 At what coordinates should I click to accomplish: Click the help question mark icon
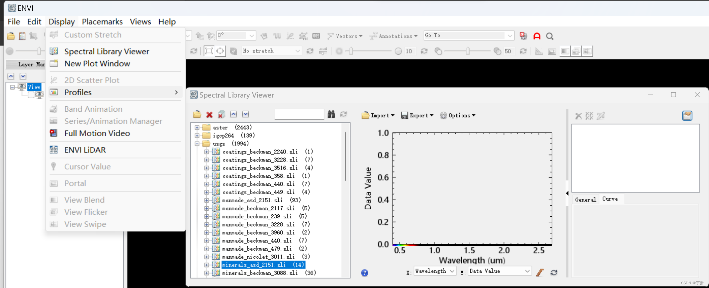[365, 273]
